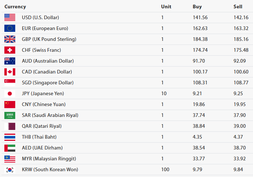Select the Canadian maple leaf flag icon
The height and width of the screenshot is (177, 253).
(10, 72)
